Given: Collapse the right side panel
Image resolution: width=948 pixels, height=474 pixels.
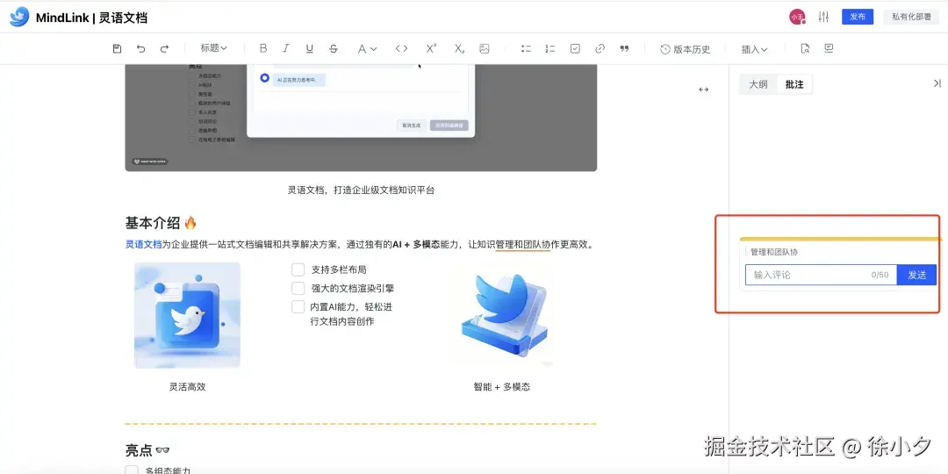Looking at the screenshot, I should pyautogui.click(x=937, y=83).
